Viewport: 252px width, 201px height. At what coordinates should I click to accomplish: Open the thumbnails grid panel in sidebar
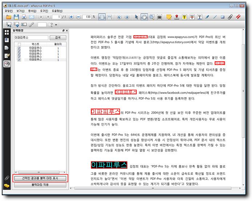click(x=7, y=32)
